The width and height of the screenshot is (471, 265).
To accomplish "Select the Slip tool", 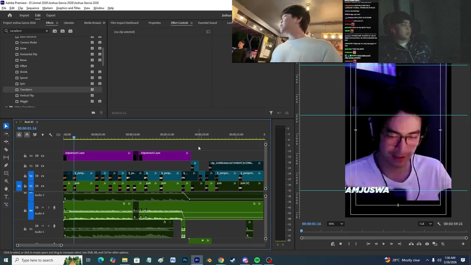I will click(x=6, y=158).
